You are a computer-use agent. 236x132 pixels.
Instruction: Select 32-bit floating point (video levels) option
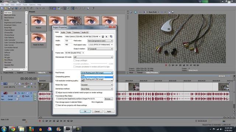click(x=97, y=77)
